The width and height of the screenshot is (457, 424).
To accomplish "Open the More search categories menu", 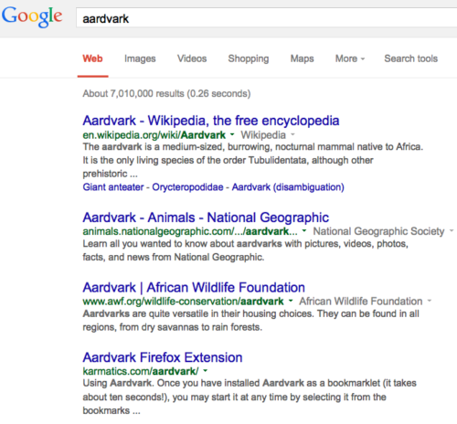I will (350, 58).
